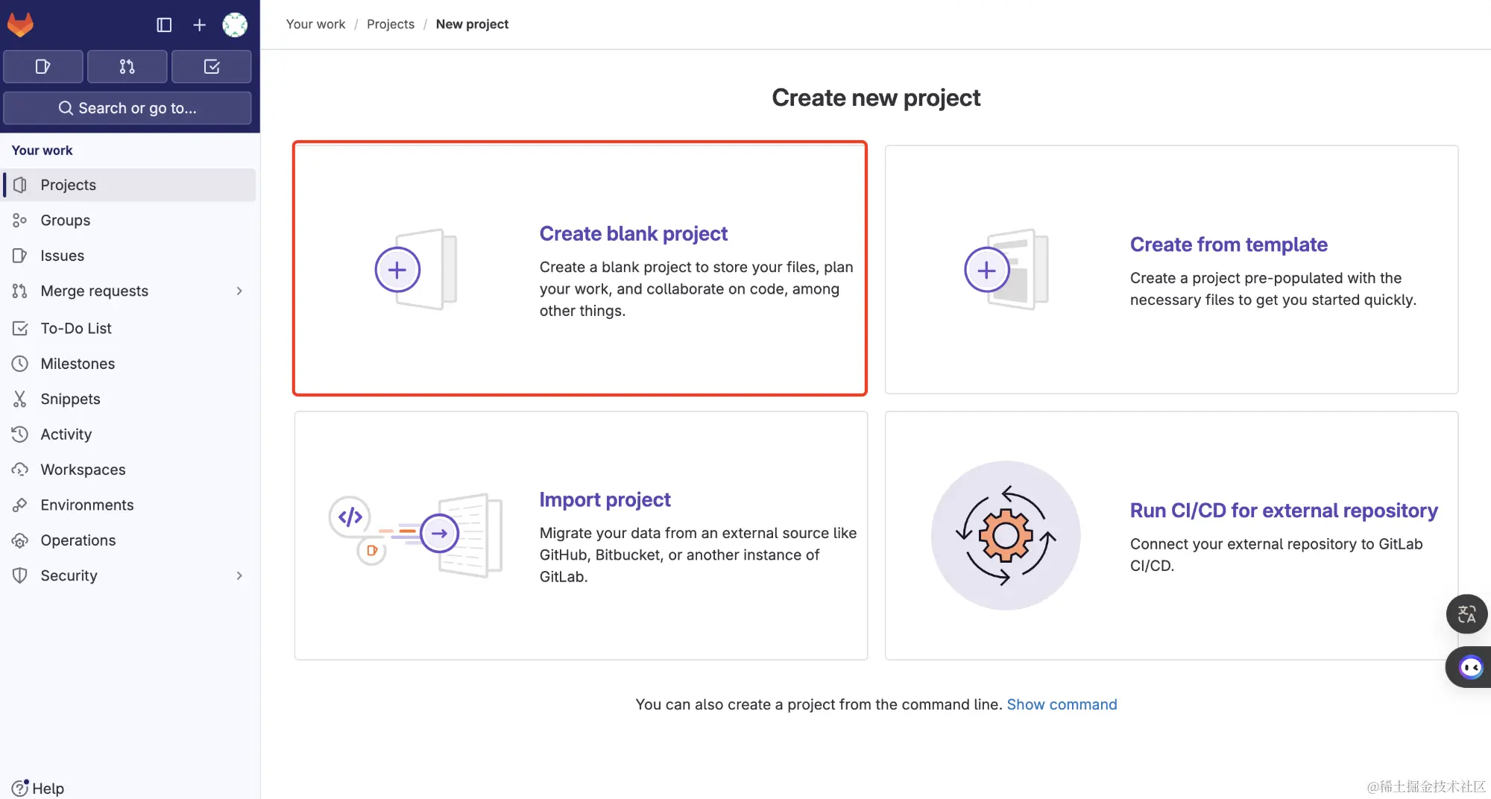
Task: Click the Search or go to field
Action: coord(127,108)
